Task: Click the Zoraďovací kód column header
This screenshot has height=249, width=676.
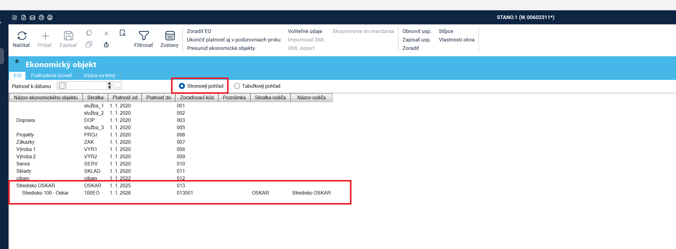Action: pyautogui.click(x=197, y=97)
